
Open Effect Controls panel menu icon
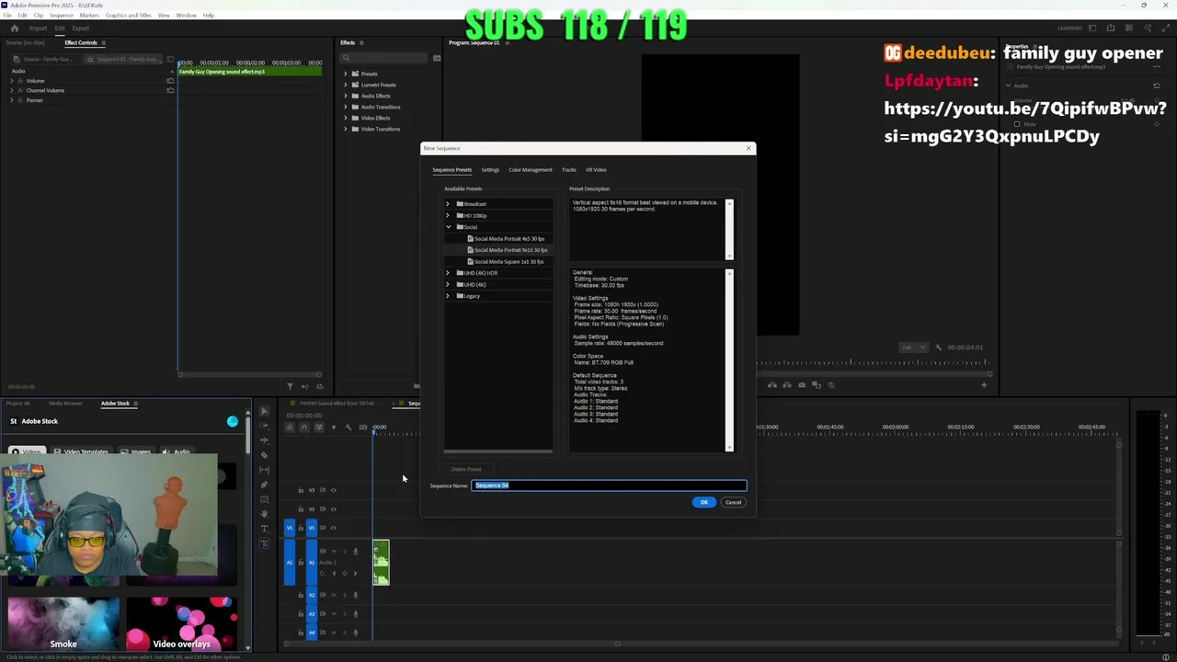103,42
